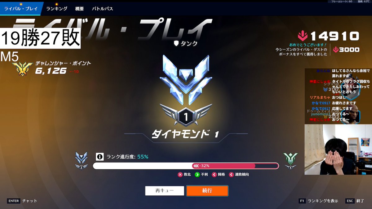Open the 概要 tab
The image size is (372, 209).
tap(79, 9)
